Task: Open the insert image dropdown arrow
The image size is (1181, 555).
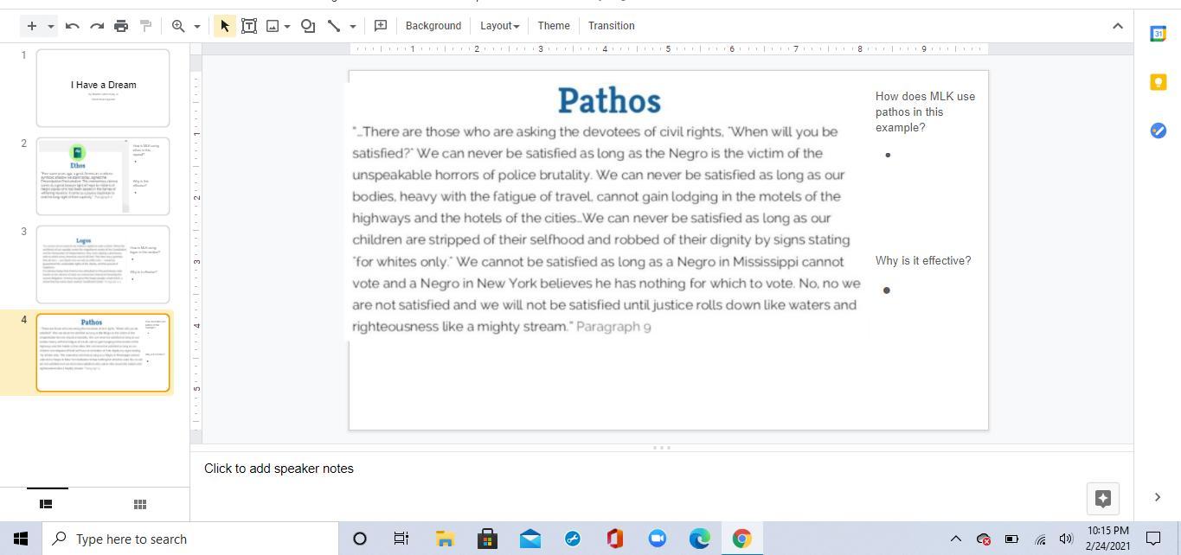Action: pyautogui.click(x=287, y=26)
